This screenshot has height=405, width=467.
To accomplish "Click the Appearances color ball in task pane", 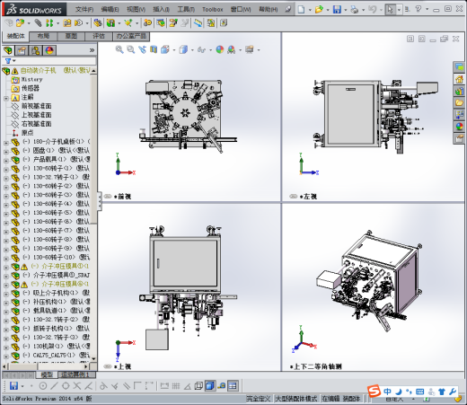I will pos(459,127).
